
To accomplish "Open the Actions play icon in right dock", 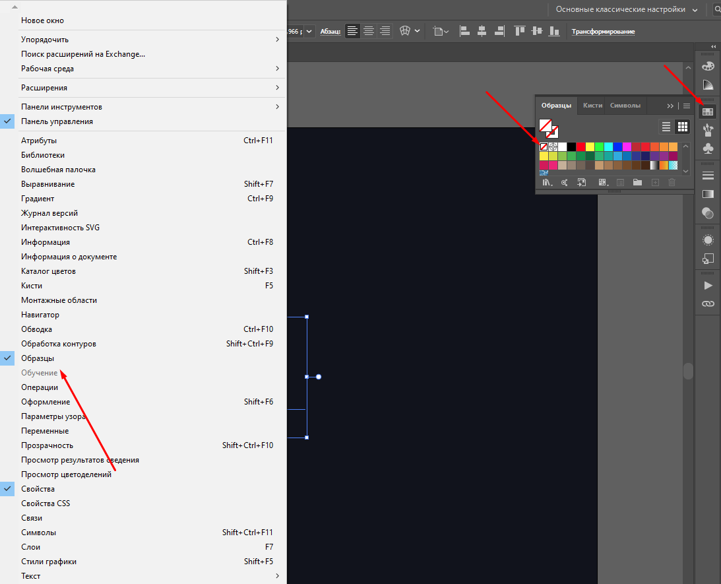I will 708,286.
